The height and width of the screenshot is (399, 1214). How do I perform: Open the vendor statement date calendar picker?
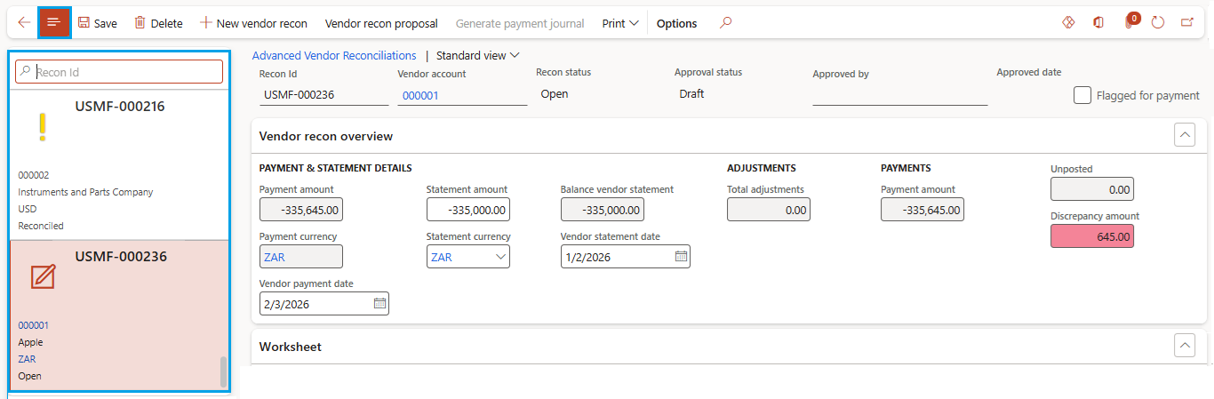681,257
